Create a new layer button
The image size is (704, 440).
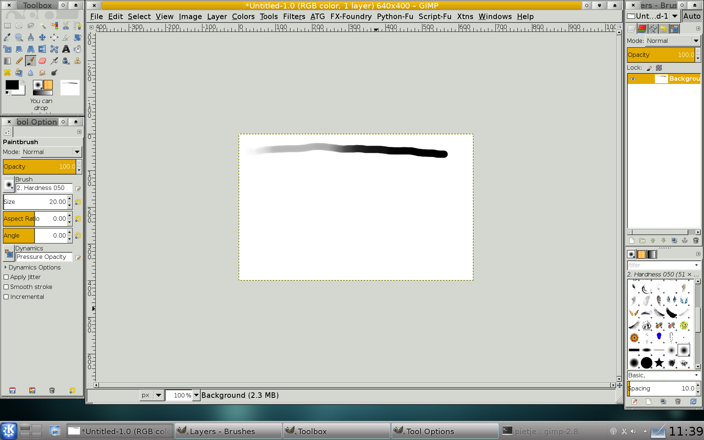[631, 241]
